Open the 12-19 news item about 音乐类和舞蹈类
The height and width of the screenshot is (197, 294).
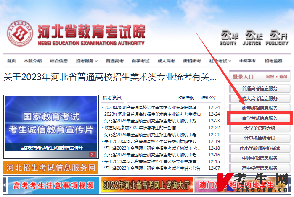(152, 141)
